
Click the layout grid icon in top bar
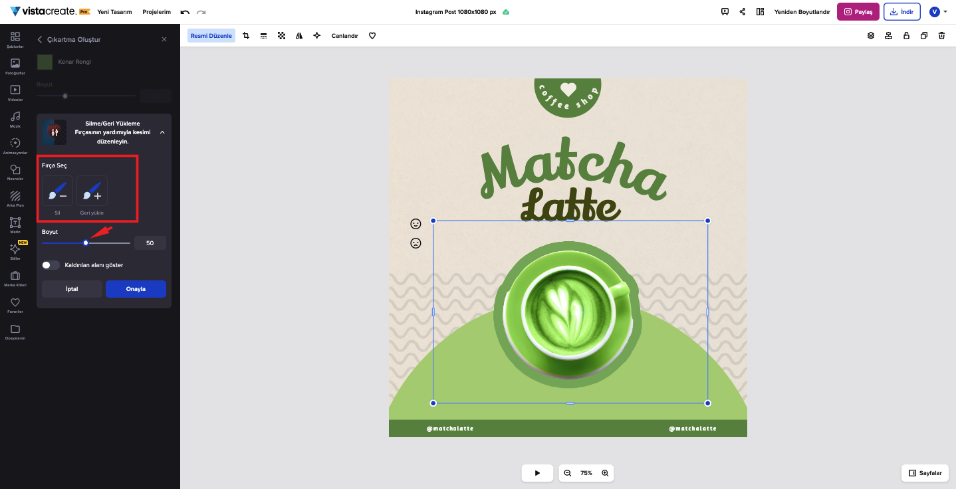pyautogui.click(x=760, y=12)
